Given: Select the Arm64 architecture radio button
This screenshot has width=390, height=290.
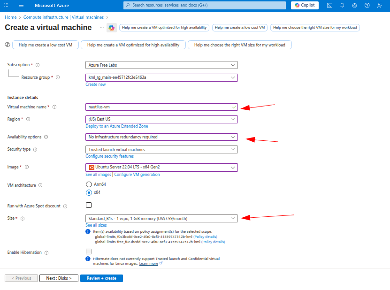Looking at the screenshot, I should click(x=89, y=184).
